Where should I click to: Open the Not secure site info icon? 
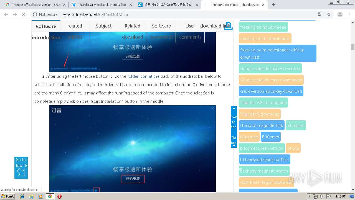(35, 14)
